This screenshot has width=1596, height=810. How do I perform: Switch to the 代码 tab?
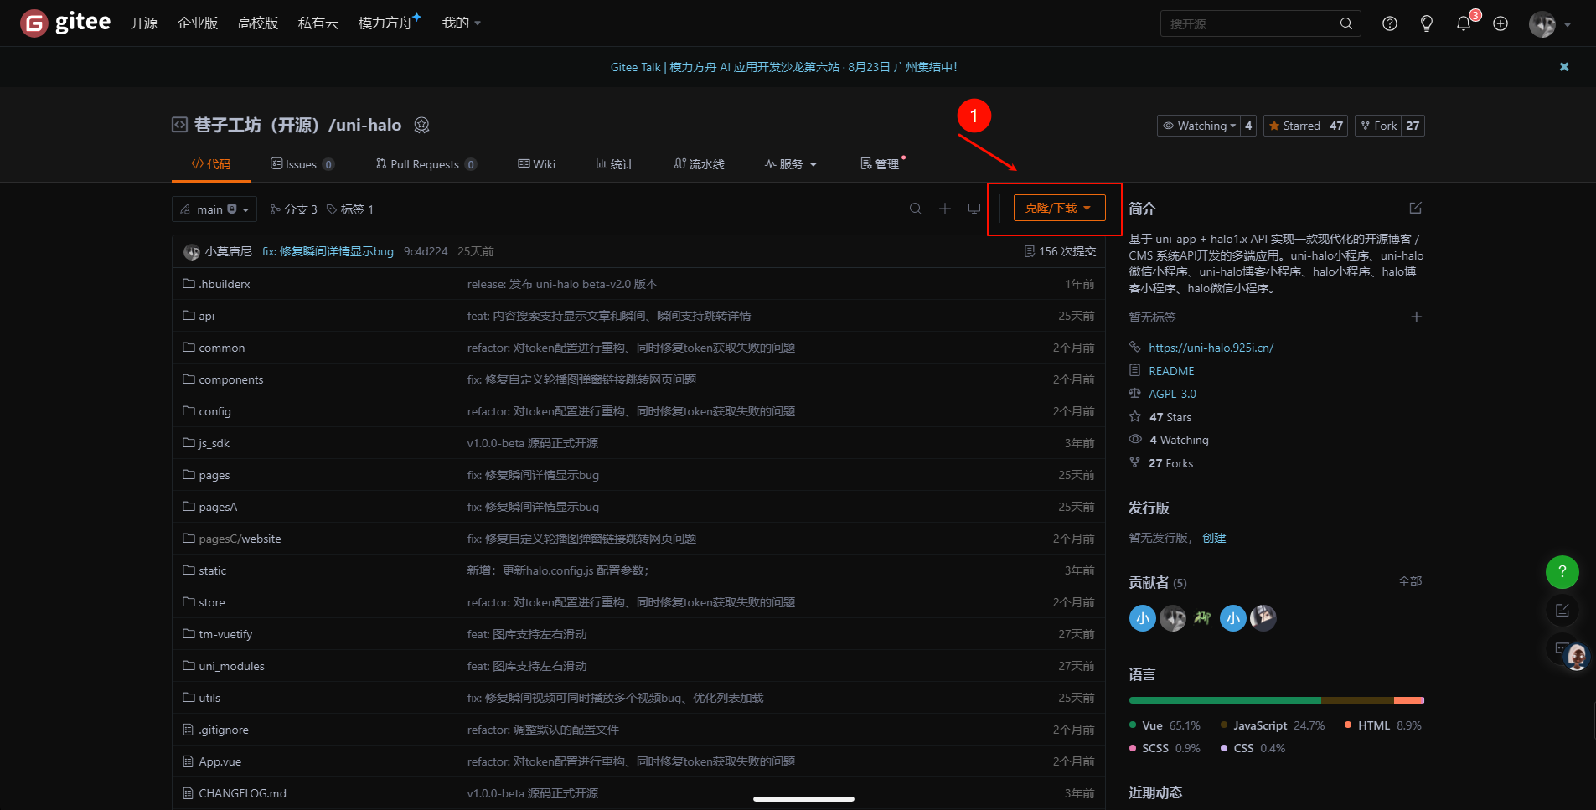[211, 164]
